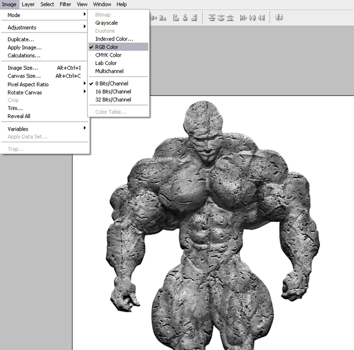Open the Window menu
Screen dimensions: 354x350
coord(102,4)
